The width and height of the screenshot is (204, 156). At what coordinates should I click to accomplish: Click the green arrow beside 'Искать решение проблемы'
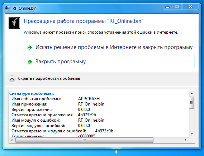click(x=29, y=48)
